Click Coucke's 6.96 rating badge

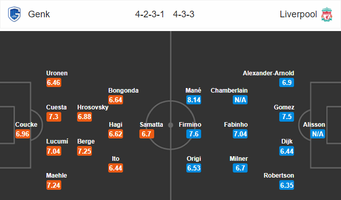[x=22, y=134]
